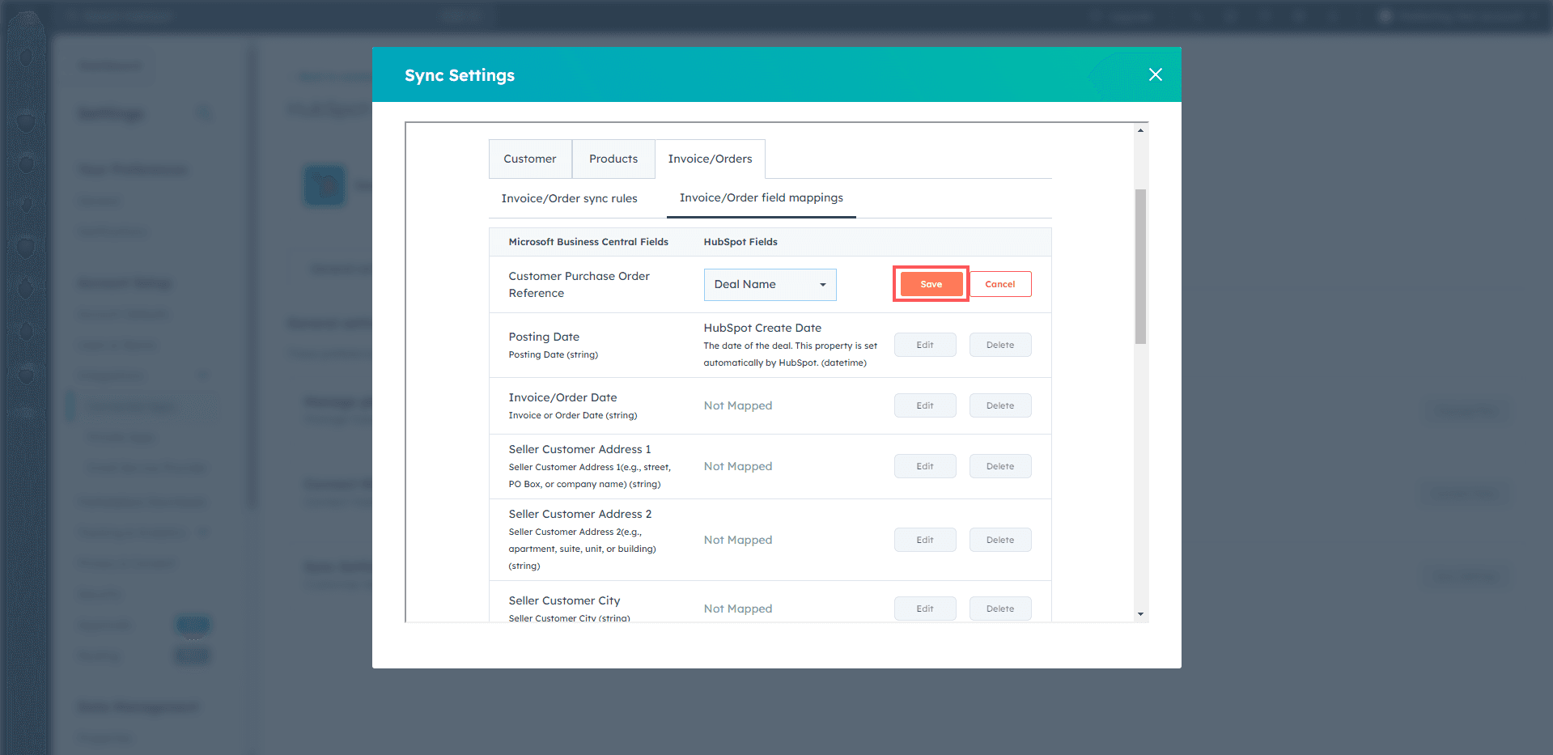Open Invoice/Order field mappings sub-tab

762,197
